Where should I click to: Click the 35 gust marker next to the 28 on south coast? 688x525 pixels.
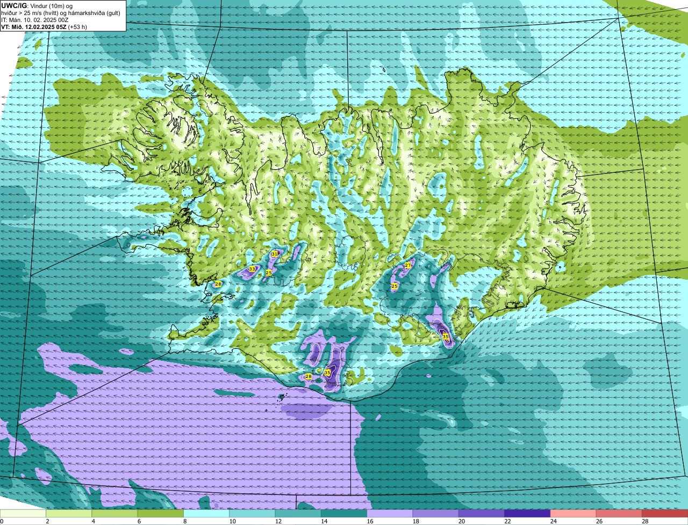327,372
